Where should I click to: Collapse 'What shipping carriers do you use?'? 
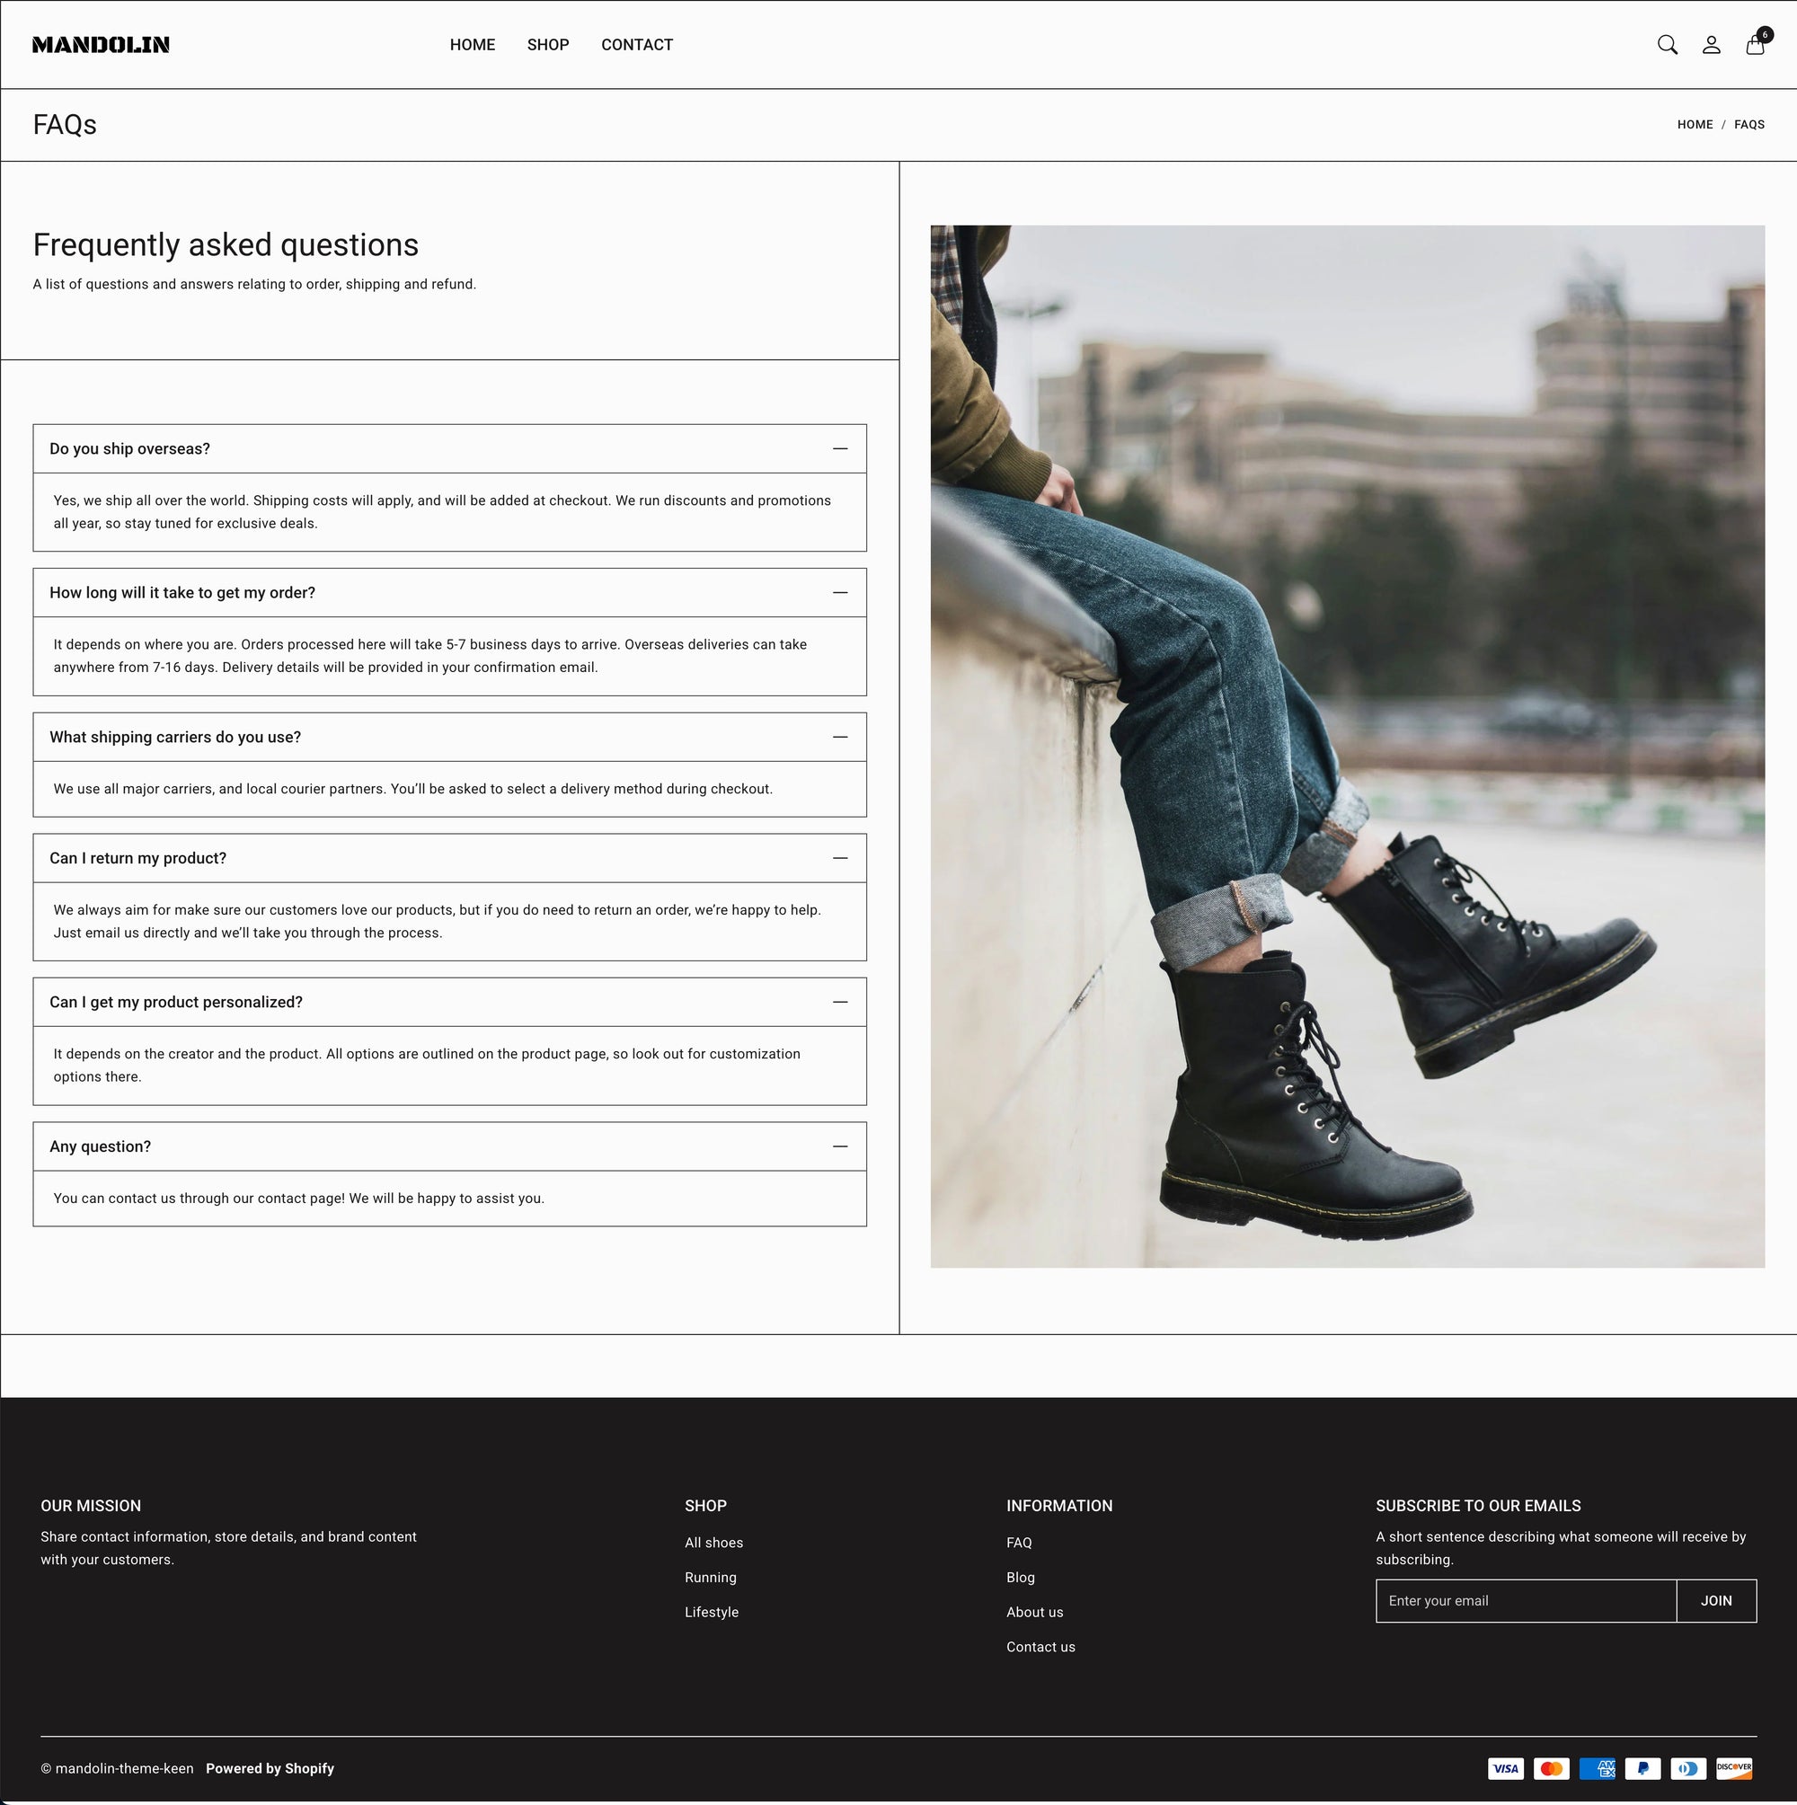pyautogui.click(x=840, y=737)
